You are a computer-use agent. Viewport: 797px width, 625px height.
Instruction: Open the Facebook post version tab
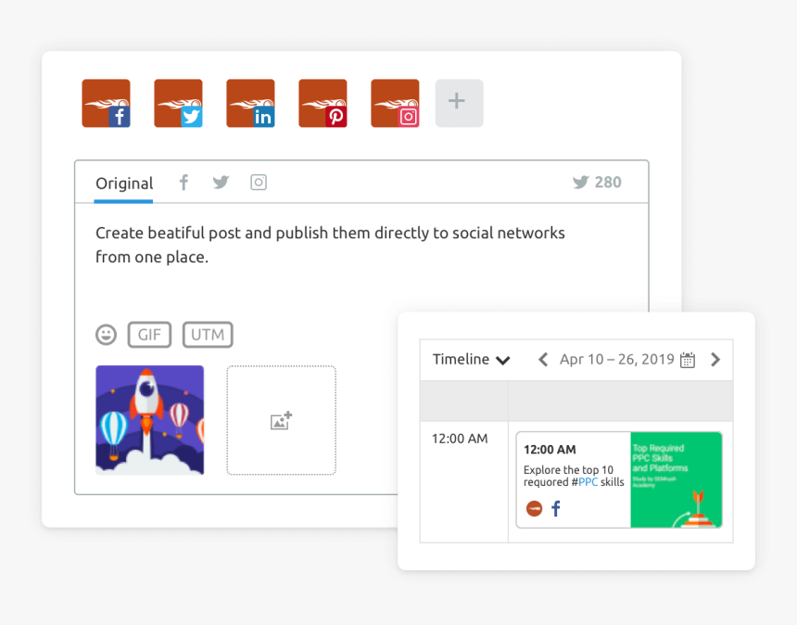[183, 182]
